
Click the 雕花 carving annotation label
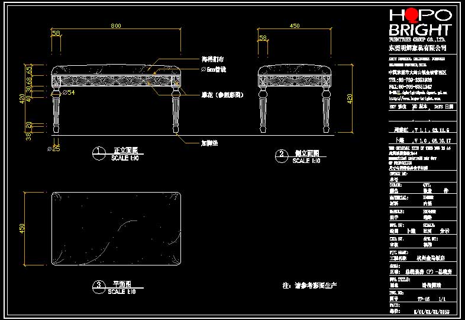click(x=222, y=95)
